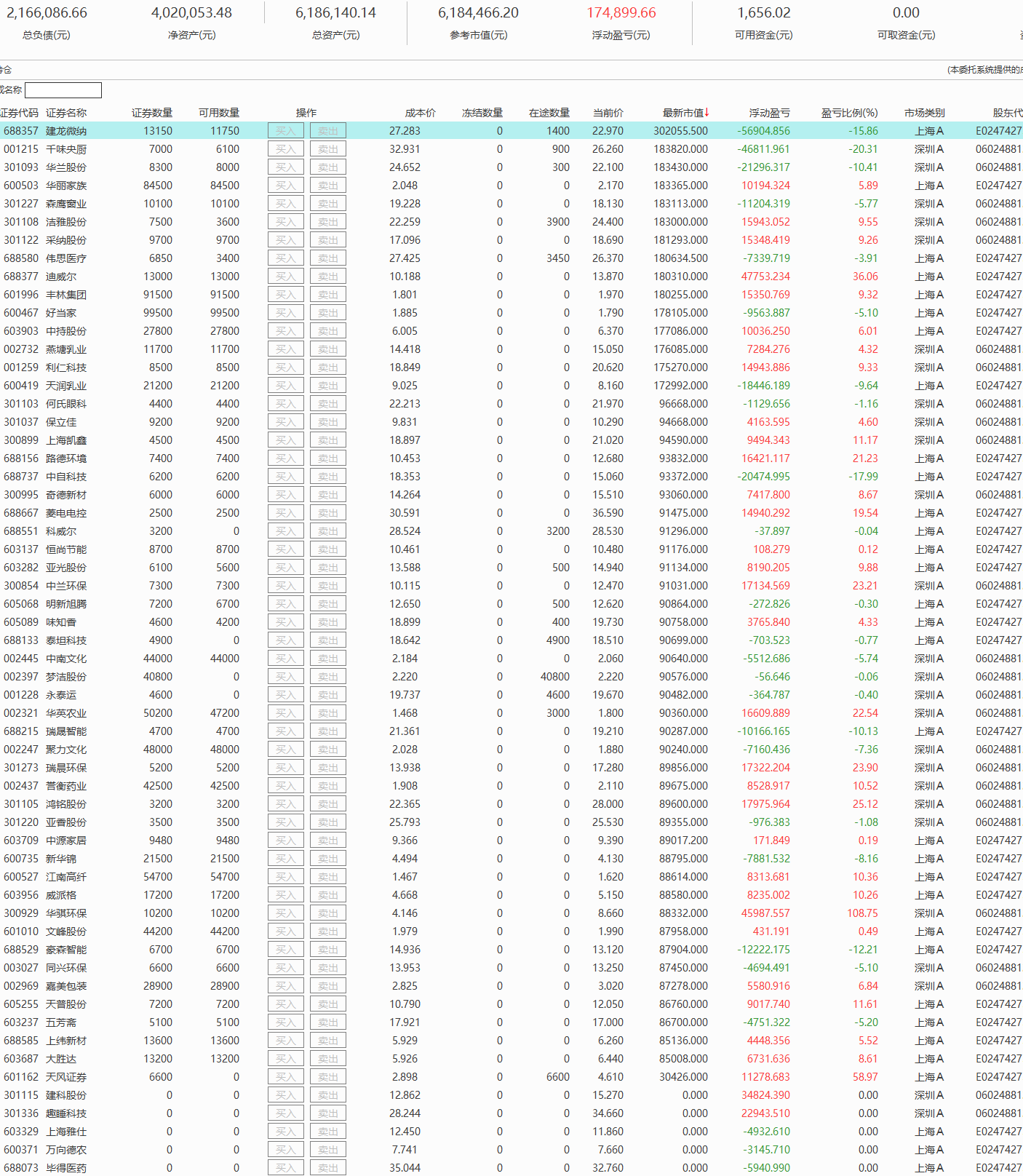Click available funds value 1,656.02

[x=764, y=13]
